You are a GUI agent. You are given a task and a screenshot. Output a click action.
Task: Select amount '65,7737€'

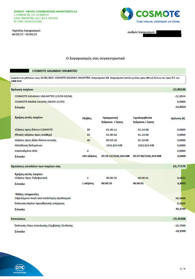point(179,166)
